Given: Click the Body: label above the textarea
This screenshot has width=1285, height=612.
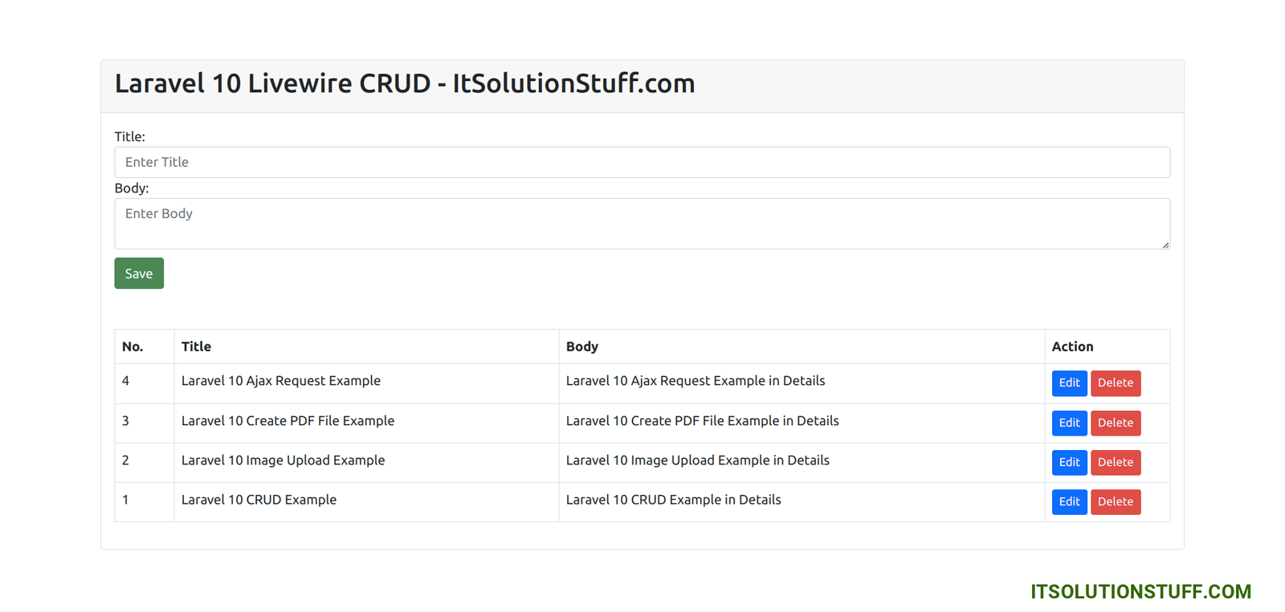Looking at the screenshot, I should [x=132, y=188].
